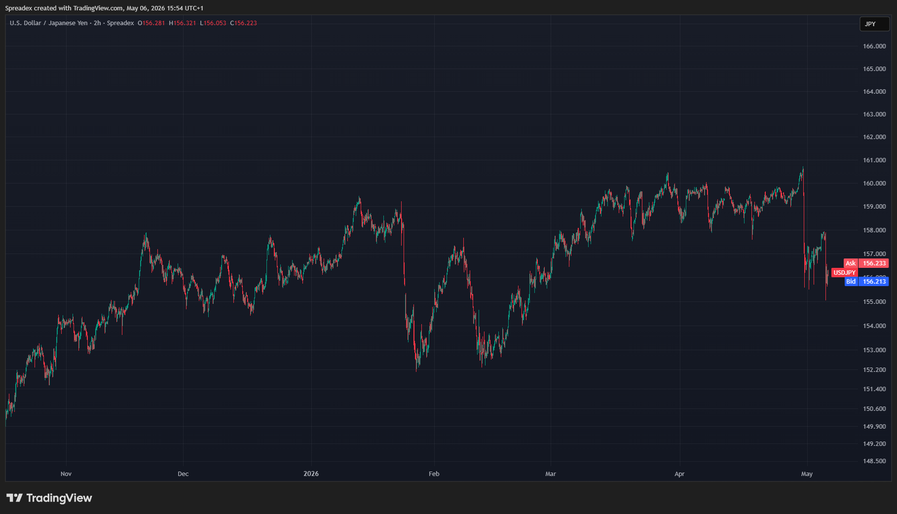Click the 166.000 price axis label
The width and height of the screenshot is (897, 514).
(874, 46)
